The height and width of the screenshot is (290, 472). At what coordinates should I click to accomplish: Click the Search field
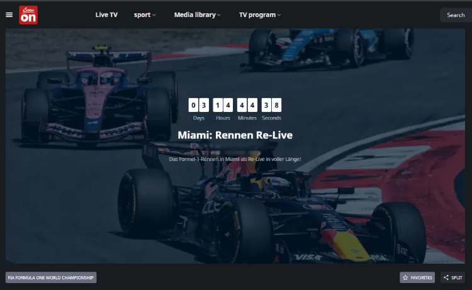[x=456, y=15]
